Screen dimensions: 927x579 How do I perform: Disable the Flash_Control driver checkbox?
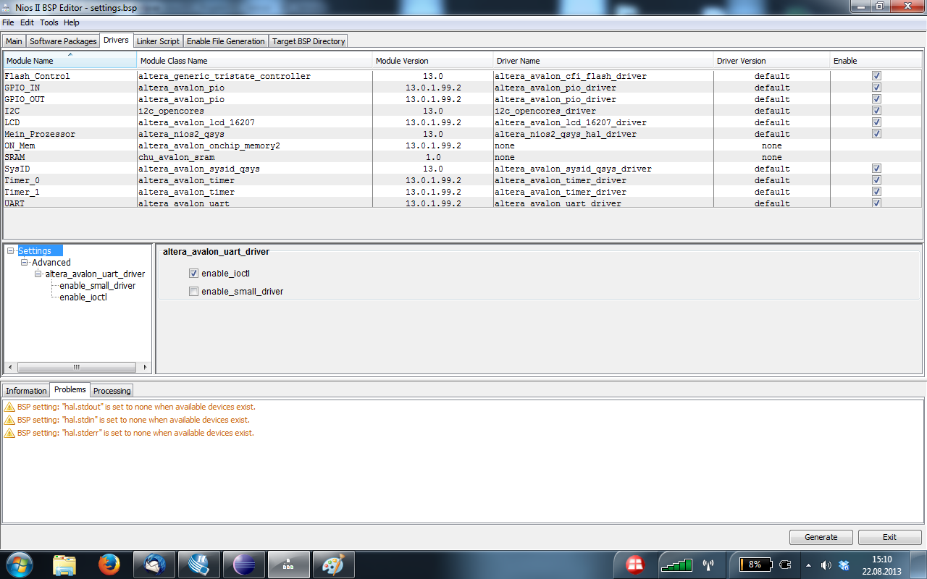(x=876, y=76)
